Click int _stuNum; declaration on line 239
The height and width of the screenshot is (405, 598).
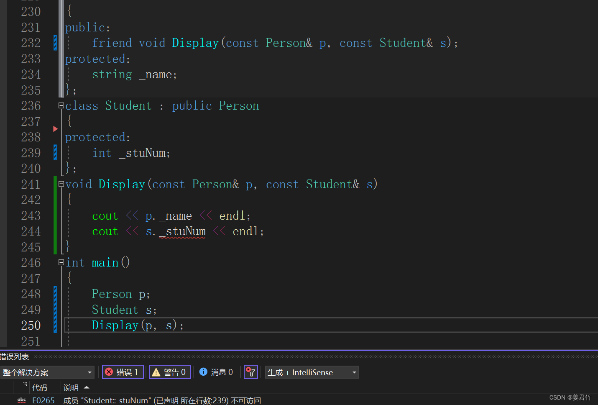[x=131, y=153]
